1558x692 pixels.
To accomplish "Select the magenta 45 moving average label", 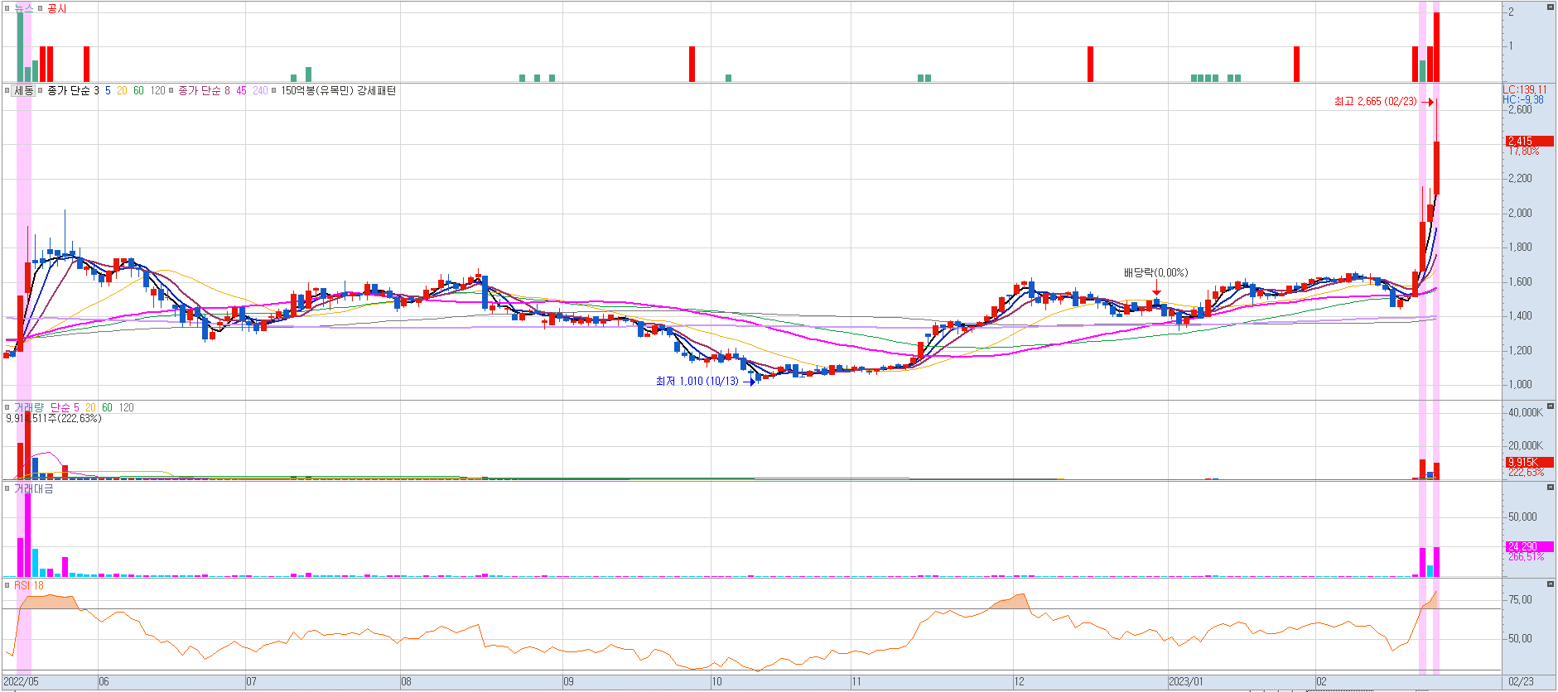I will (241, 90).
